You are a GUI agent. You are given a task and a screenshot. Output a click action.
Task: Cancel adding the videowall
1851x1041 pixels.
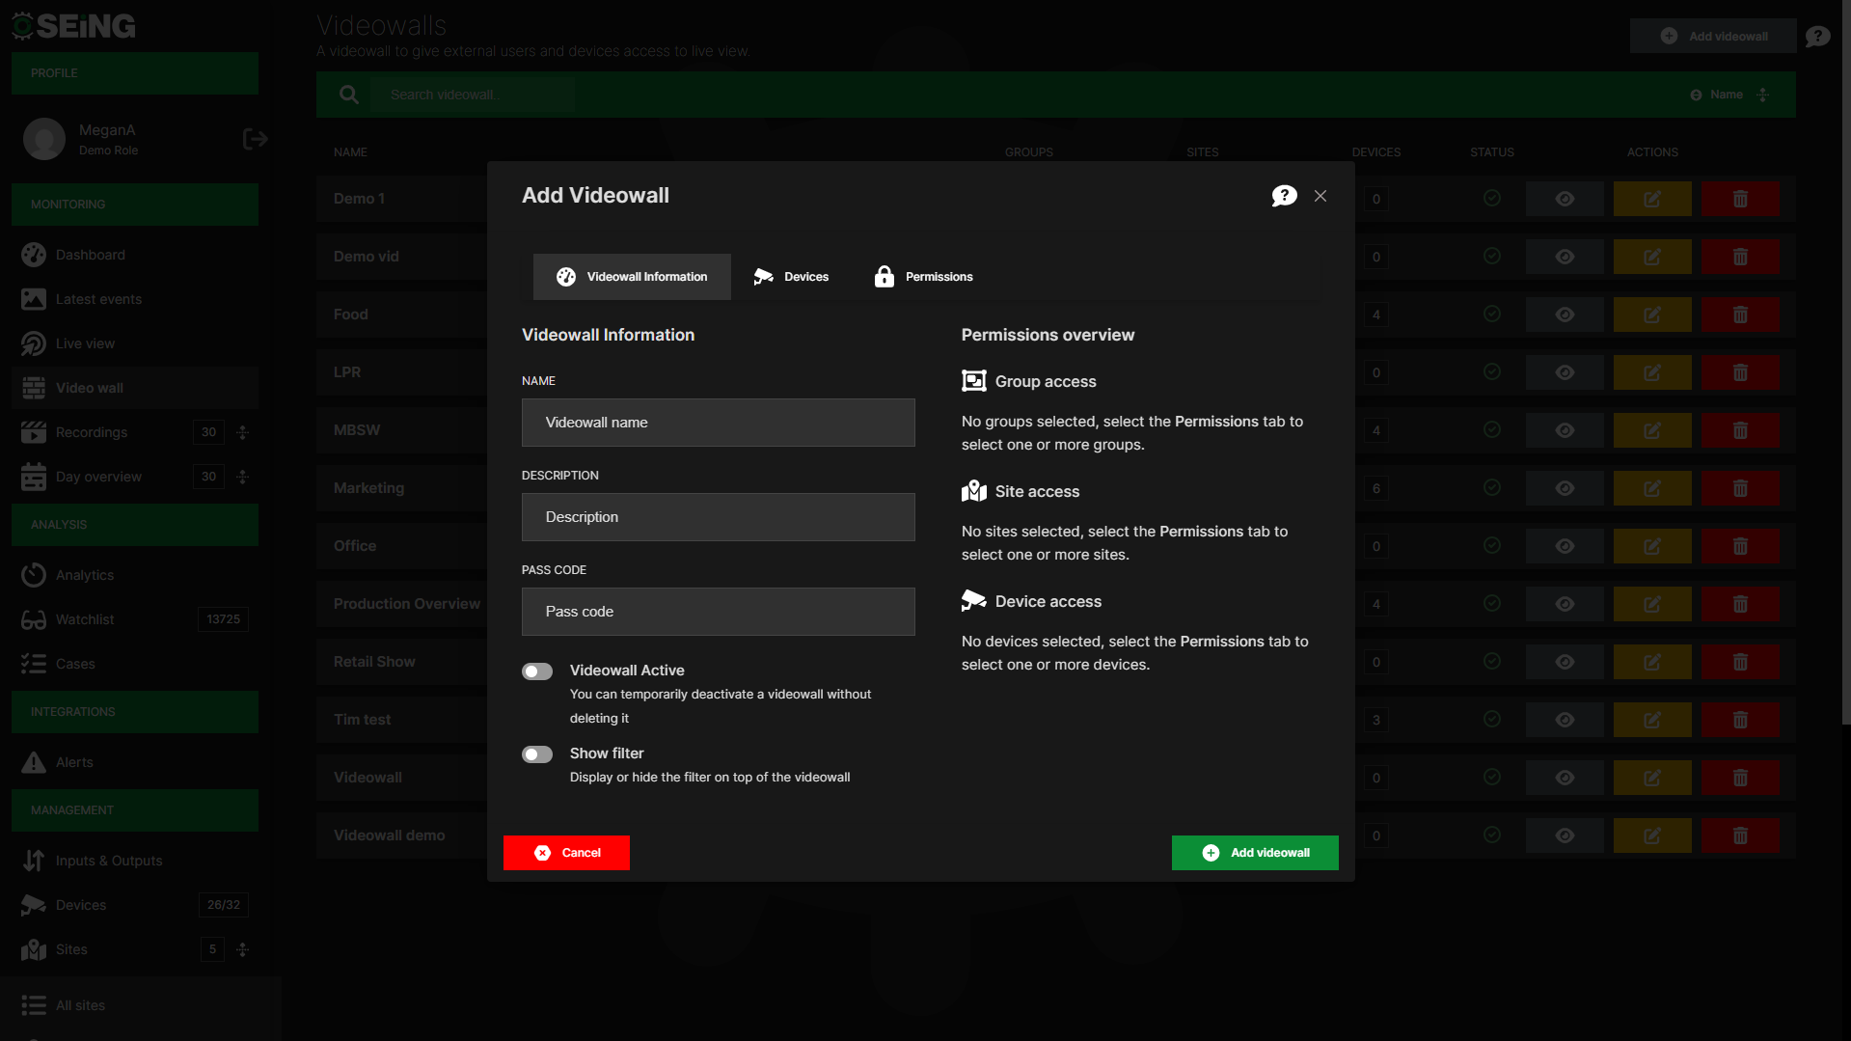pos(567,853)
